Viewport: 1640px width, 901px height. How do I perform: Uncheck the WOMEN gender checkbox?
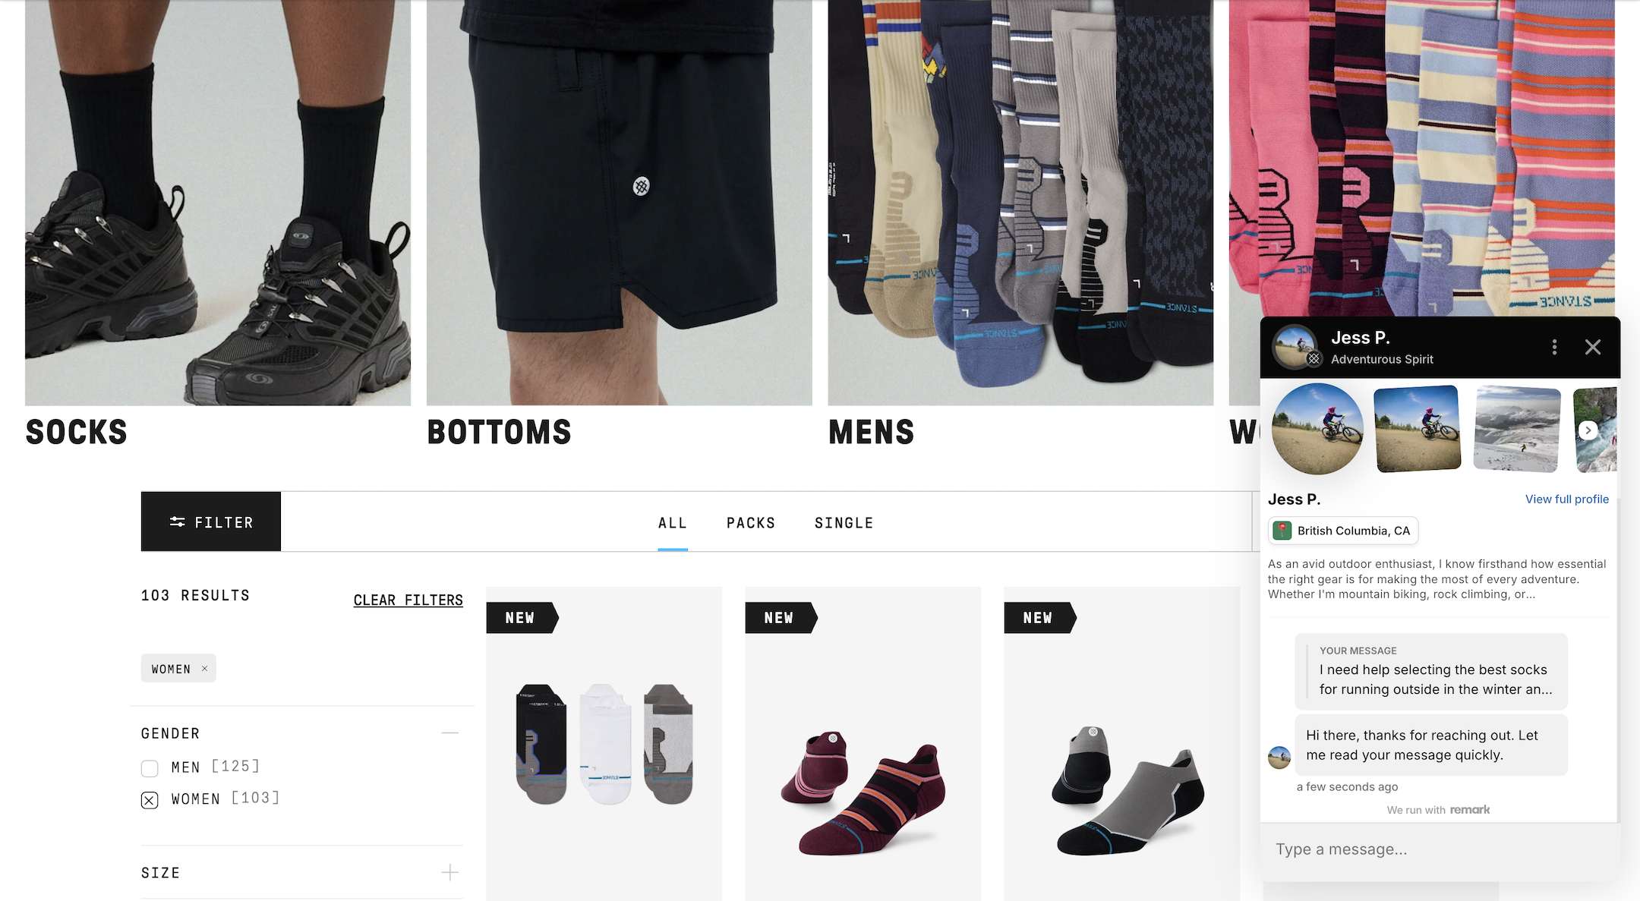tap(150, 800)
